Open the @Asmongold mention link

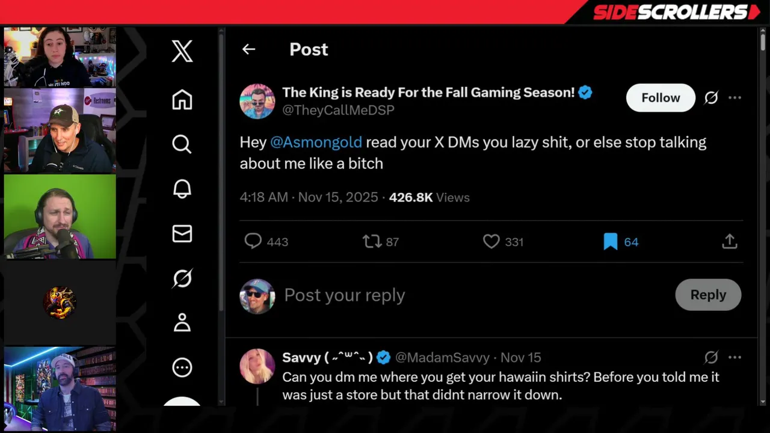click(x=316, y=143)
